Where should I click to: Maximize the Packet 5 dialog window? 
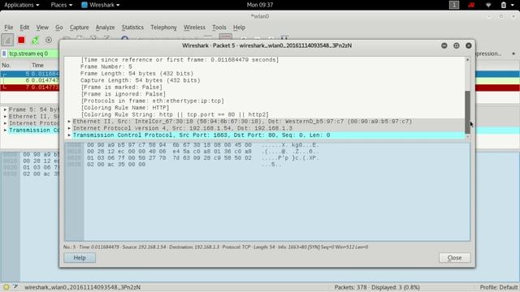click(x=457, y=45)
